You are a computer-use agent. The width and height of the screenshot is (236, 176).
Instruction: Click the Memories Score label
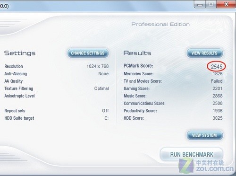[138, 74]
